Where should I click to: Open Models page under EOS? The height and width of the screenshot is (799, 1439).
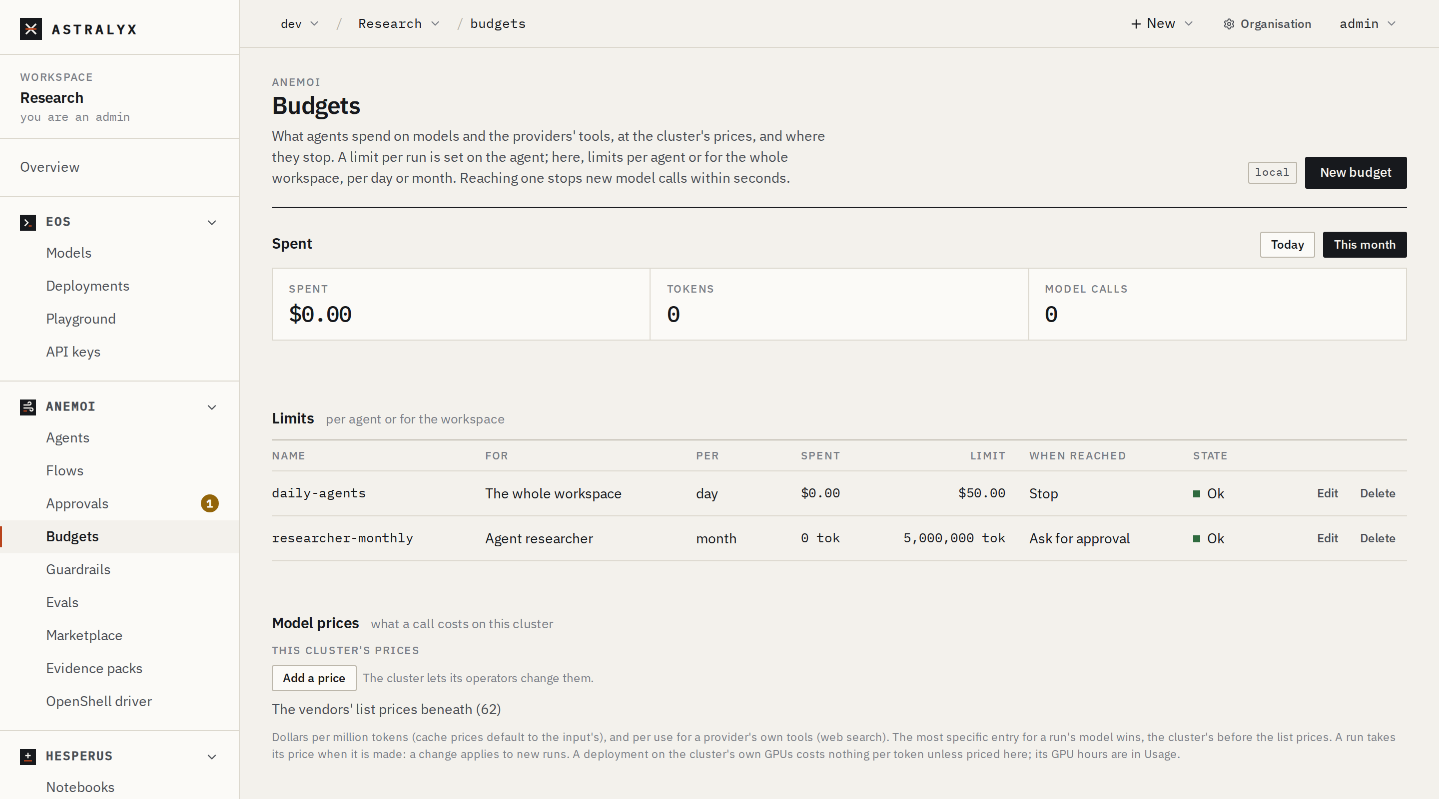[x=69, y=253]
